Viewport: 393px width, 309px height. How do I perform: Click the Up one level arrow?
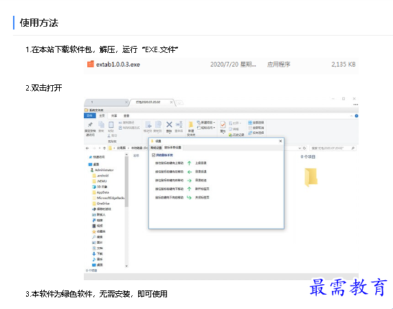(104, 148)
